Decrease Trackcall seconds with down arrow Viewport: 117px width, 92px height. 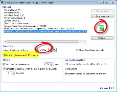[13, 74]
